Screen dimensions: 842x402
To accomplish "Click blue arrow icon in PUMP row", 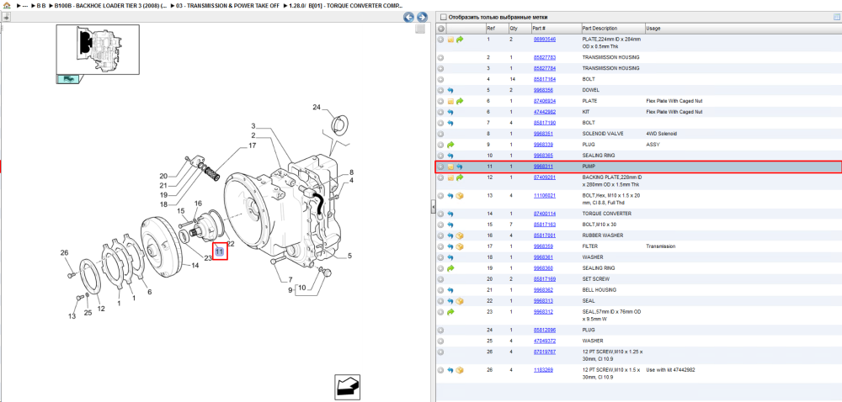I will click(x=460, y=167).
